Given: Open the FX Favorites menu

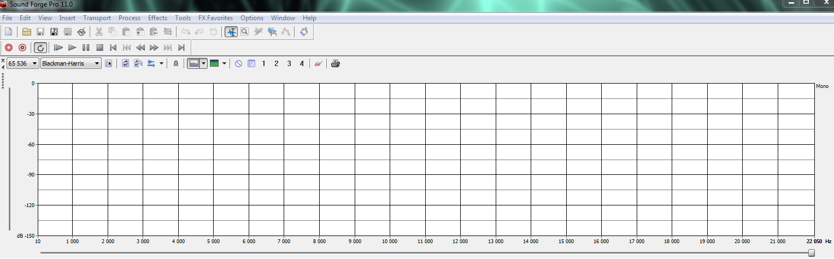Looking at the screenshot, I should 215,18.
